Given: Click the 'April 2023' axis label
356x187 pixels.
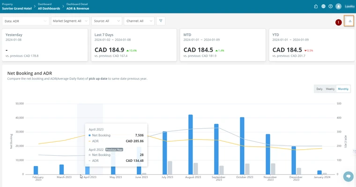Looking at the screenshot, I should pyautogui.click(x=90, y=177).
